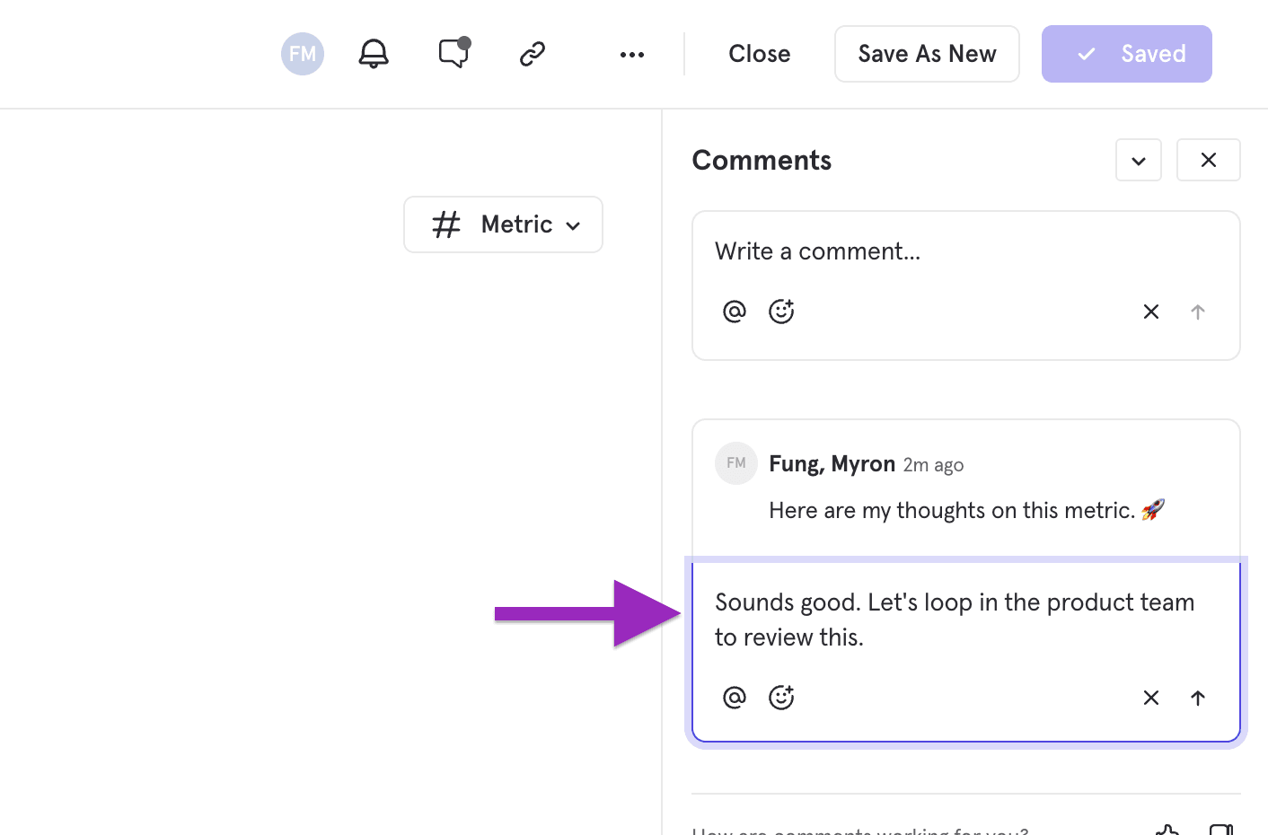Click Save As New
1268x835 pixels.
(927, 54)
